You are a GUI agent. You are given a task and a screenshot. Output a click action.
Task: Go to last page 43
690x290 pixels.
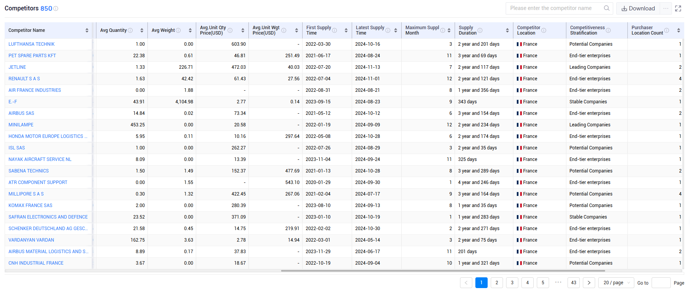coord(574,283)
